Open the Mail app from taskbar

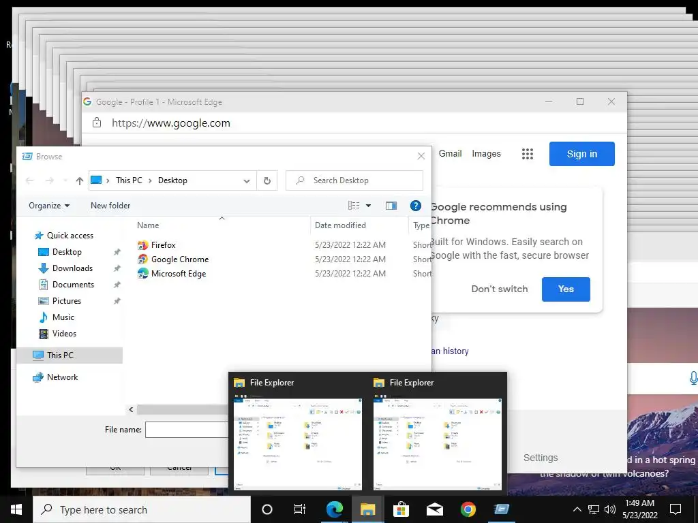click(434, 509)
